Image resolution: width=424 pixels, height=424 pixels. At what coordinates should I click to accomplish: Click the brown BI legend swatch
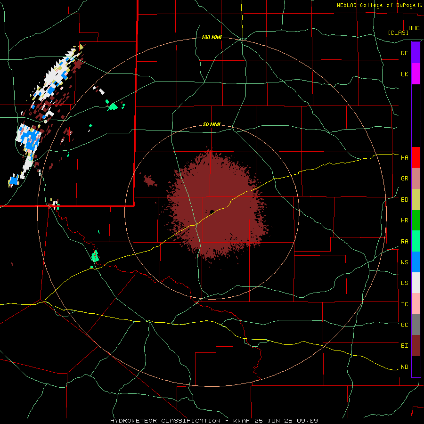point(416,346)
